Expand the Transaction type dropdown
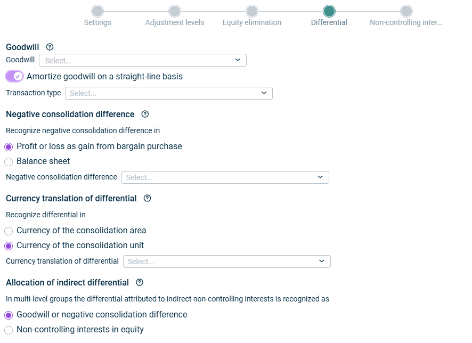The image size is (472, 343). pyautogui.click(x=169, y=93)
